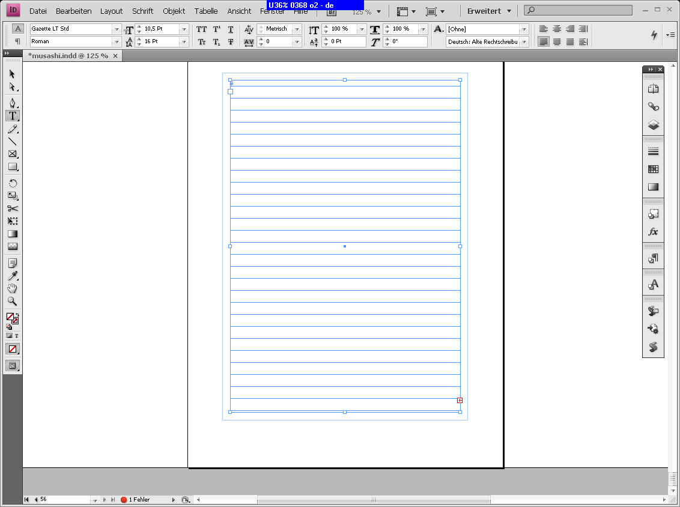
Task: Select the Free Transform tool
Action: 12,221
